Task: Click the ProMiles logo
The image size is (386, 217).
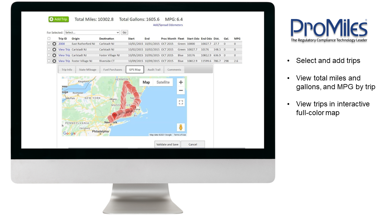Action: tap(329, 30)
